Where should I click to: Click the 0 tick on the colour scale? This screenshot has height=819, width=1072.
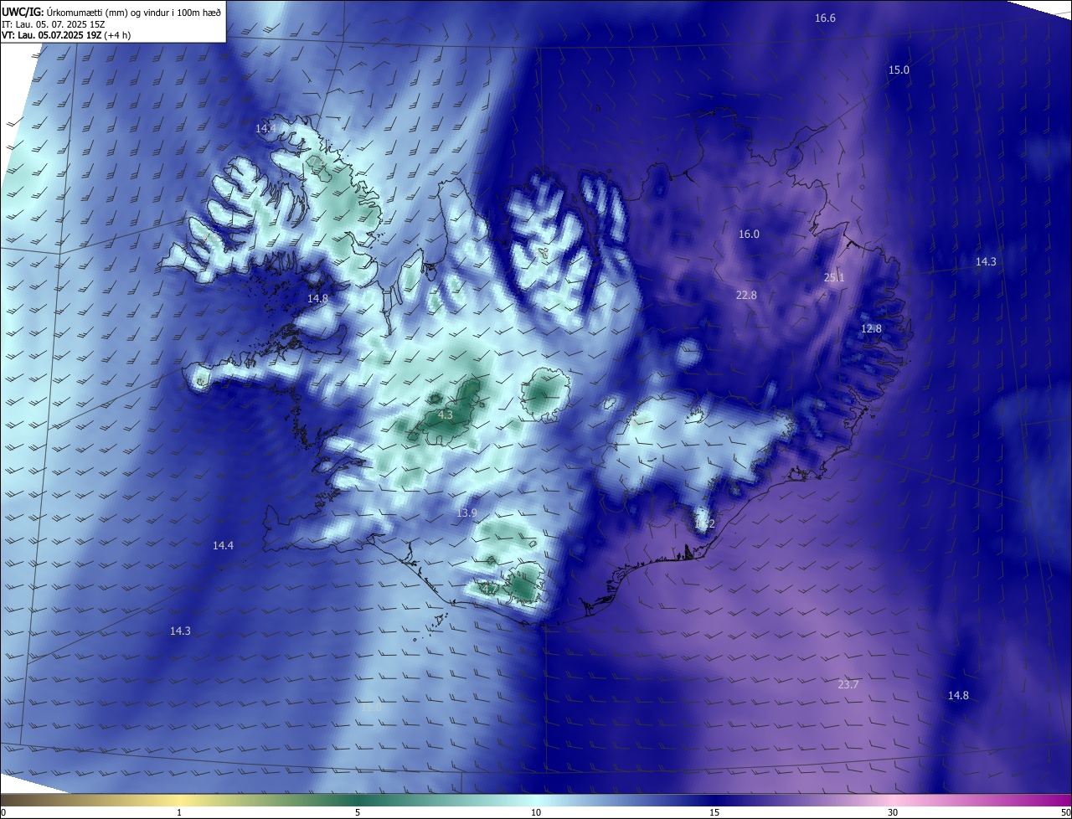click(3, 813)
